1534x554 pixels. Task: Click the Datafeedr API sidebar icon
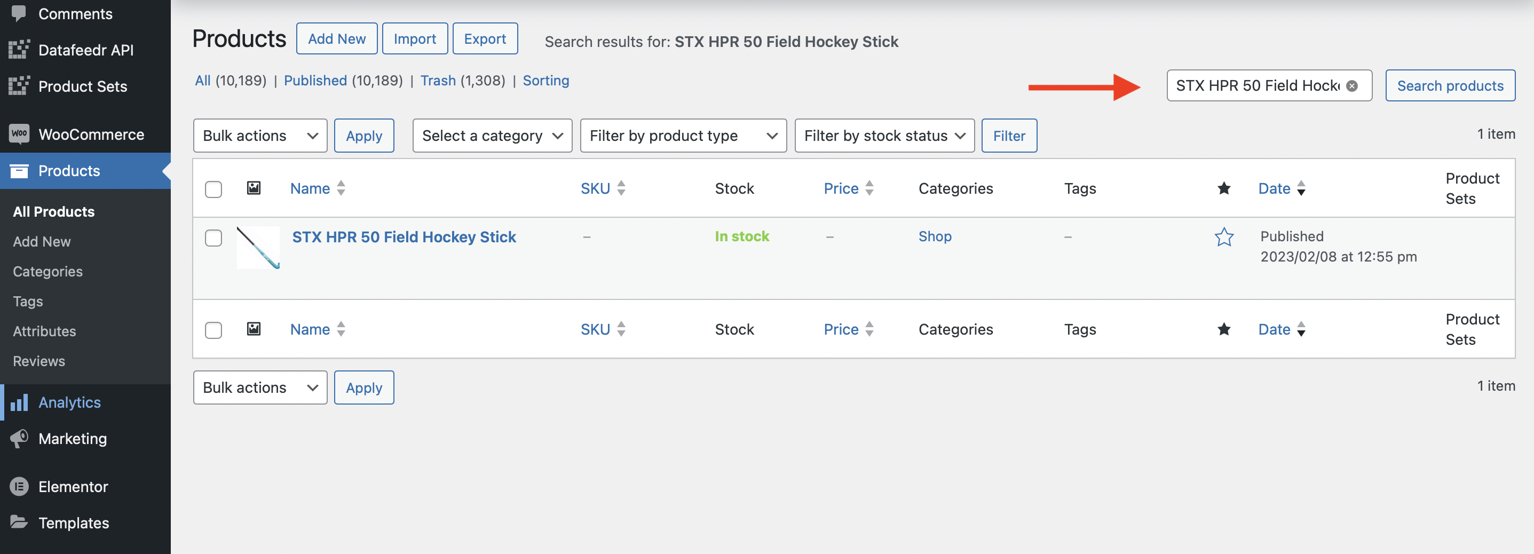click(x=19, y=50)
